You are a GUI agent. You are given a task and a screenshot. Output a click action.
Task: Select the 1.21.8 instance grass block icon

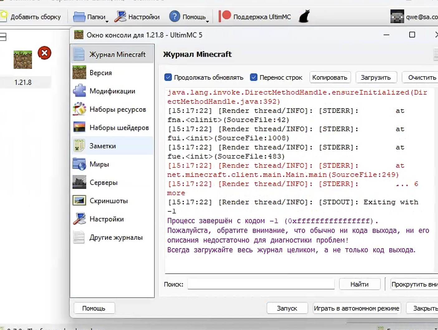(x=23, y=60)
